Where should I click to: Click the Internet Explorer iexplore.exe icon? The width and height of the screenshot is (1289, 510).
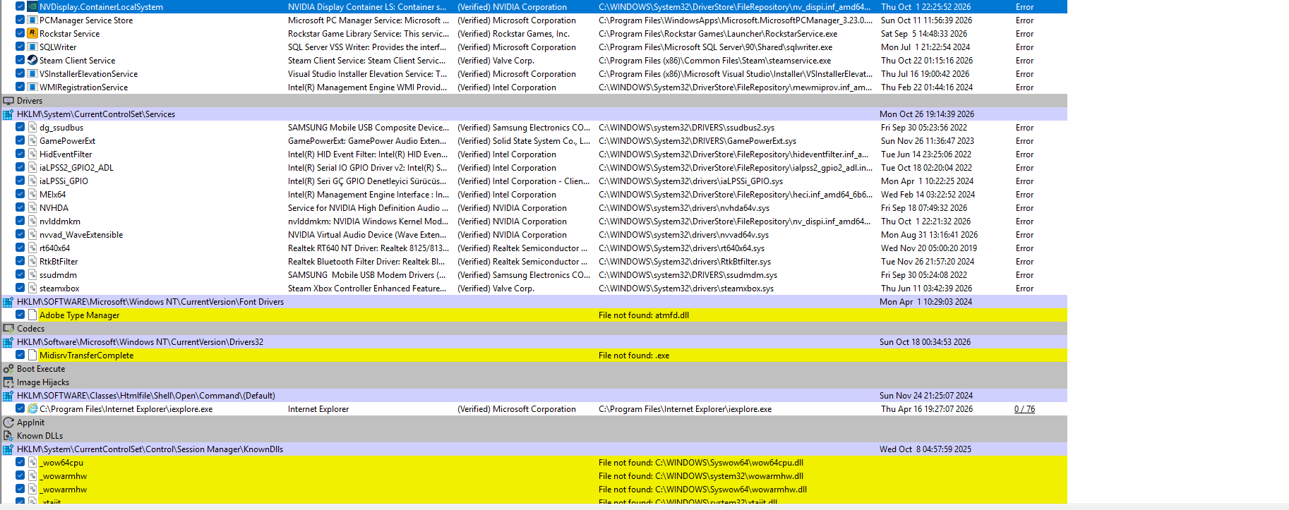point(32,408)
